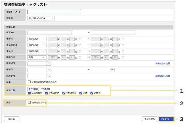Viewport: 186px width, 125px height.
Task: Toggle 証票の必要な申請のみ出力 checkbox
Action: 29,82
